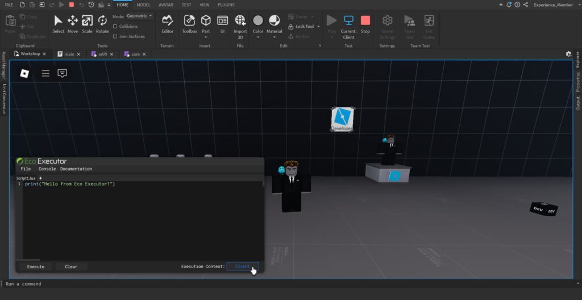Open the Output side panel
582x300 pixels.
coord(578,103)
